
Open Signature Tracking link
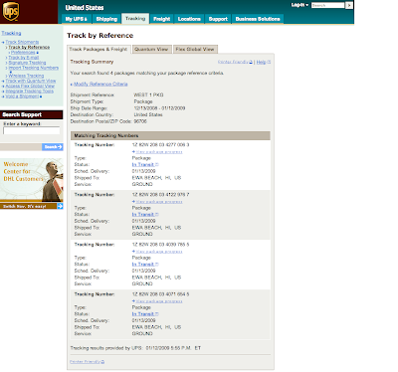pyautogui.click(x=27, y=63)
